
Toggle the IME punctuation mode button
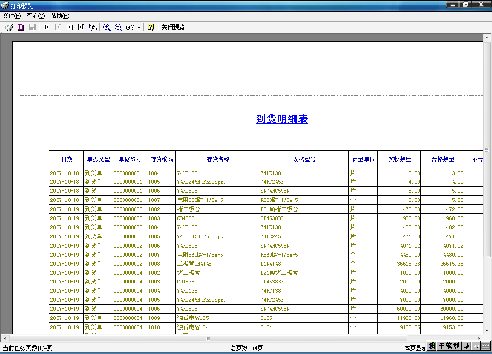click(476, 346)
